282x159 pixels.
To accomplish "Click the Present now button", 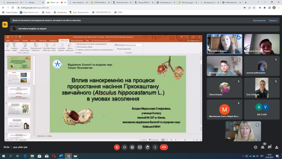I will tap(140, 147).
